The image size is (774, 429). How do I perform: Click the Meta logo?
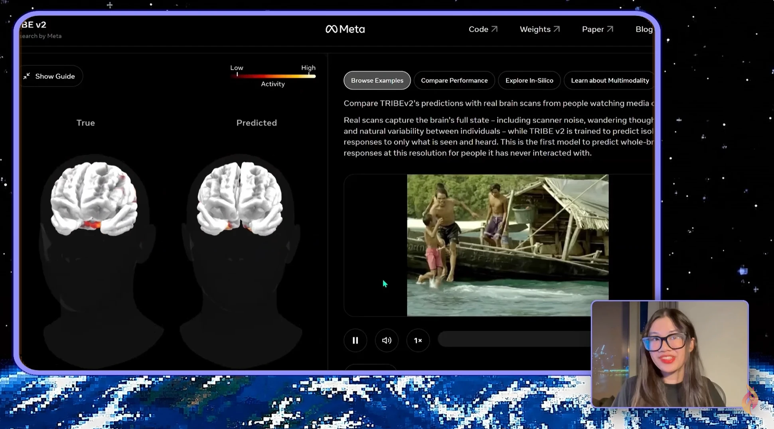[345, 29]
